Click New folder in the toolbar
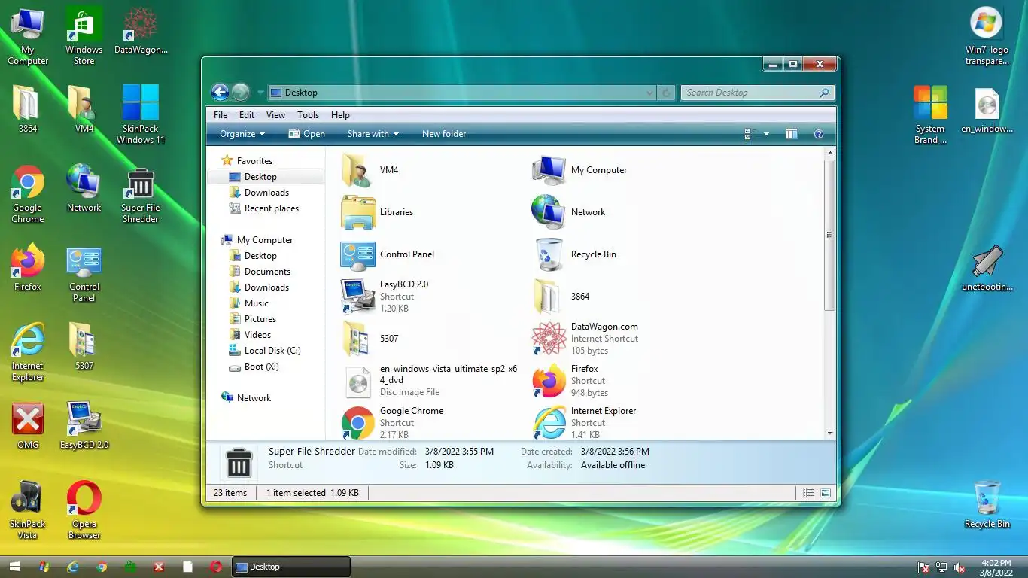This screenshot has width=1028, height=578. pos(444,134)
